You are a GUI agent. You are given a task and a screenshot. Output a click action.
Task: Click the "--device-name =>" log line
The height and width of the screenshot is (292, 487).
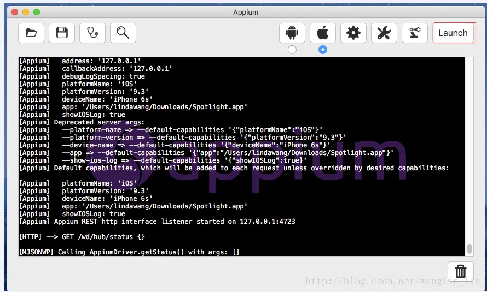(x=175, y=145)
